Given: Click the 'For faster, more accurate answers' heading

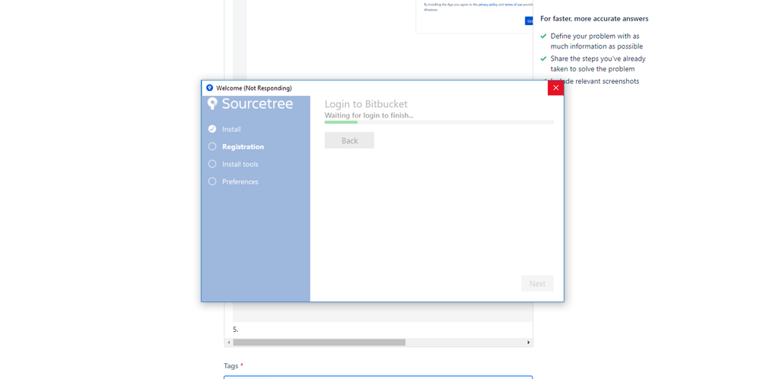Looking at the screenshot, I should pos(594,19).
